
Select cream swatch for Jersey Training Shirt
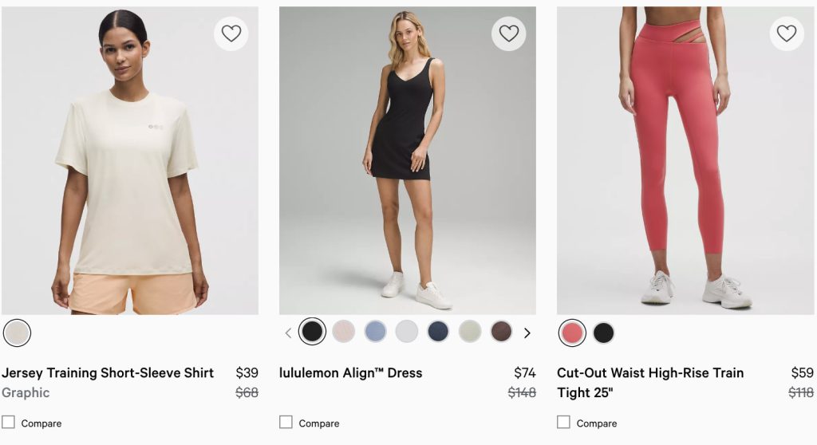click(17, 333)
